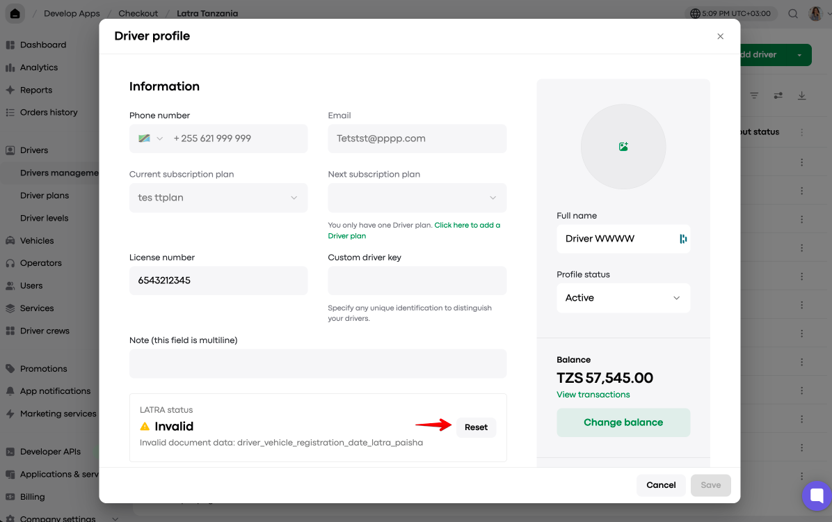The height and width of the screenshot is (522, 832).
Task: Click the user avatar in header
Action: (815, 14)
